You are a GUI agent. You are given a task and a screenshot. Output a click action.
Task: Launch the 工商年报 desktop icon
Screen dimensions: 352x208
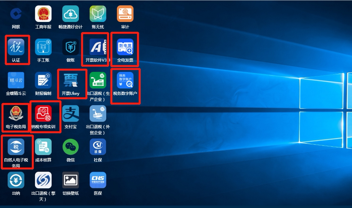(x=43, y=14)
